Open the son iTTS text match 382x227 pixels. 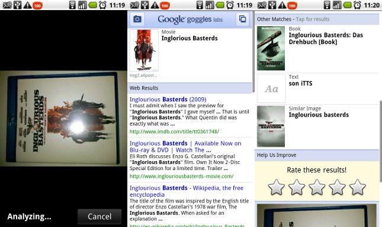click(x=300, y=84)
